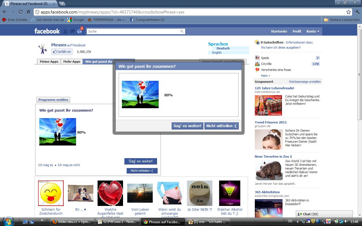This screenshot has height=226, width=362.
Task: Open the notifications globe with 5 alerts
Action: pyautogui.click(x=80, y=31)
